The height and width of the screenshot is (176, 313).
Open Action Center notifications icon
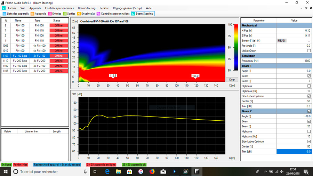pyautogui.click(x=306, y=171)
